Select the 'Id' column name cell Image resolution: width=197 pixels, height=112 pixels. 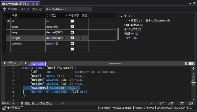[28, 21]
